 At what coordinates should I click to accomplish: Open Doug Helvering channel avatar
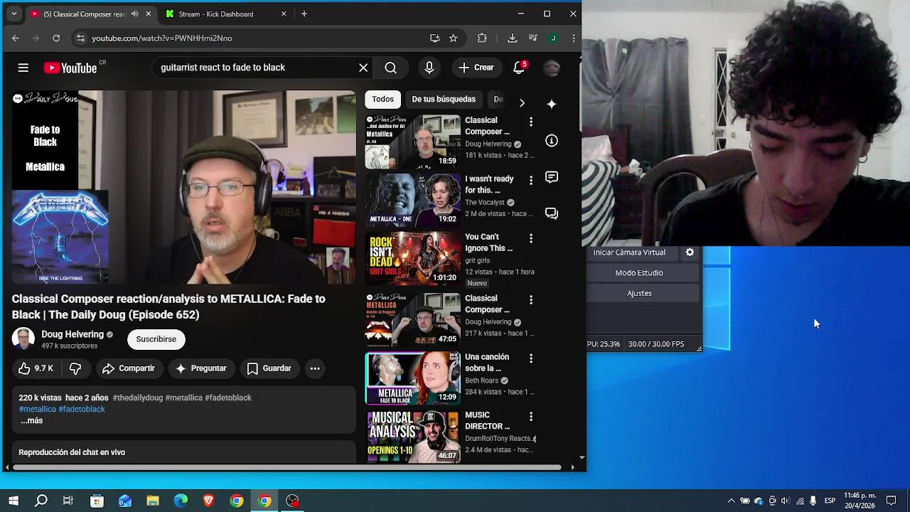coord(23,339)
